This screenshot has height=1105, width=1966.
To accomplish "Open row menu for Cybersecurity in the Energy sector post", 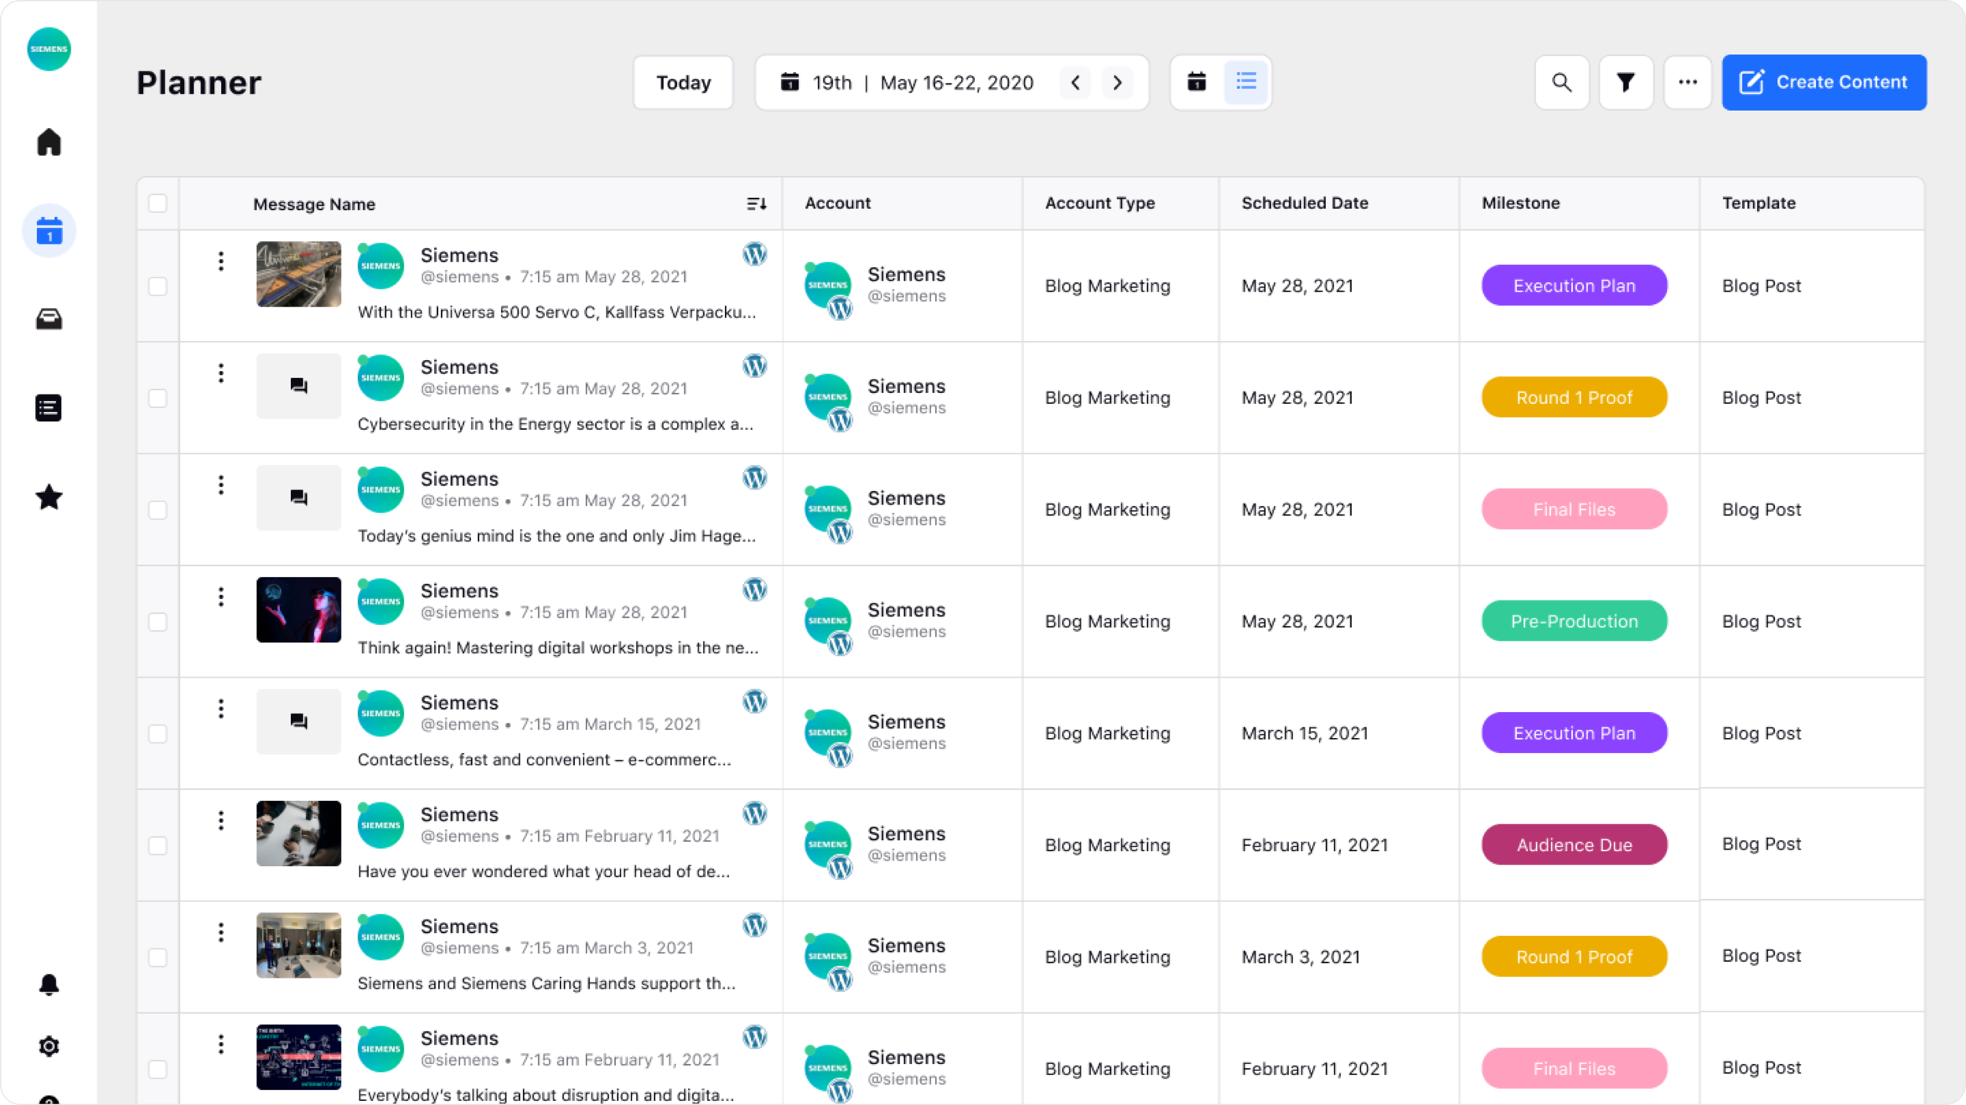I will click(221, 373).
